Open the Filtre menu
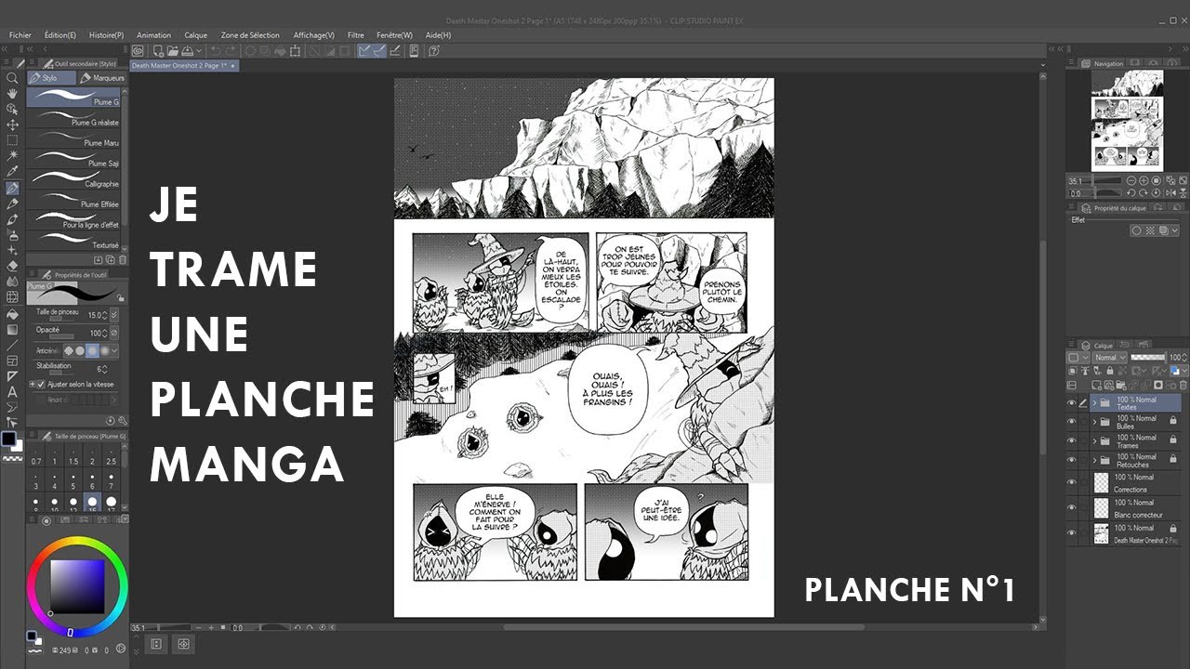This screenshot has height=669, width=1190. (x=356, y=35)
